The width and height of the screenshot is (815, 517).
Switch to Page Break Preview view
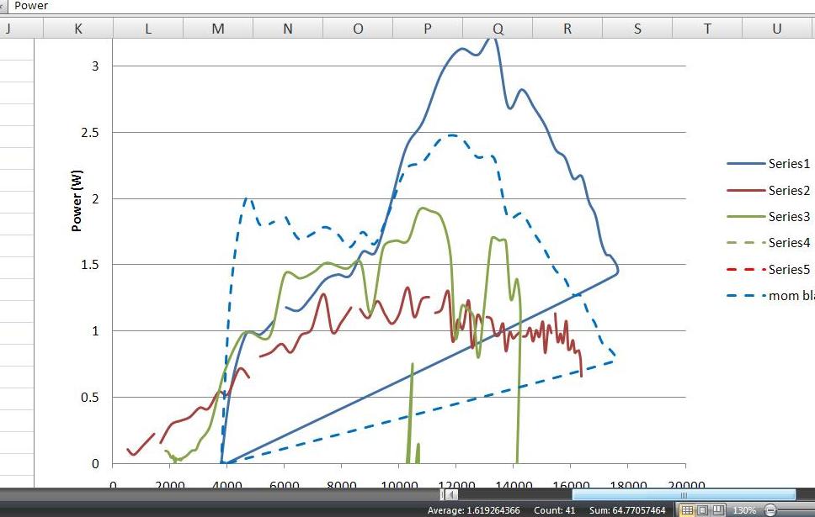click(x=718, y=510)
